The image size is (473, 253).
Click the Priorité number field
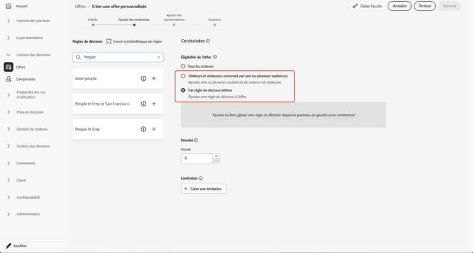(197, 158)
